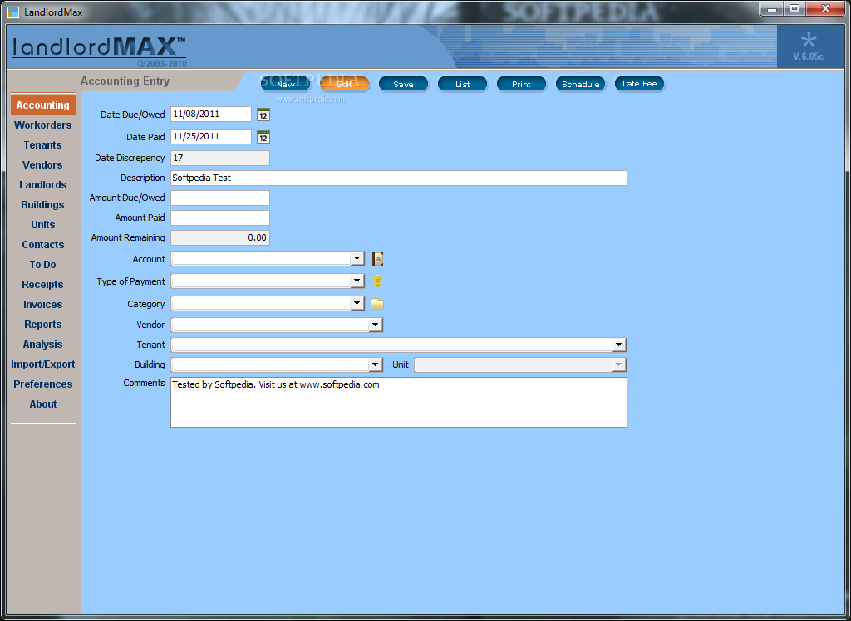Click the asterisk icon above version number
This screenshot has width=851, height=621.
pos(808,41)
